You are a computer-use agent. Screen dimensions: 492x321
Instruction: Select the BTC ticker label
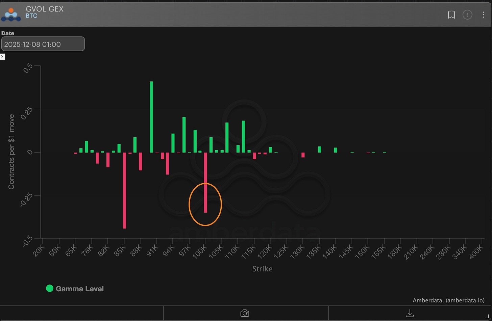[x=32, y=16]
